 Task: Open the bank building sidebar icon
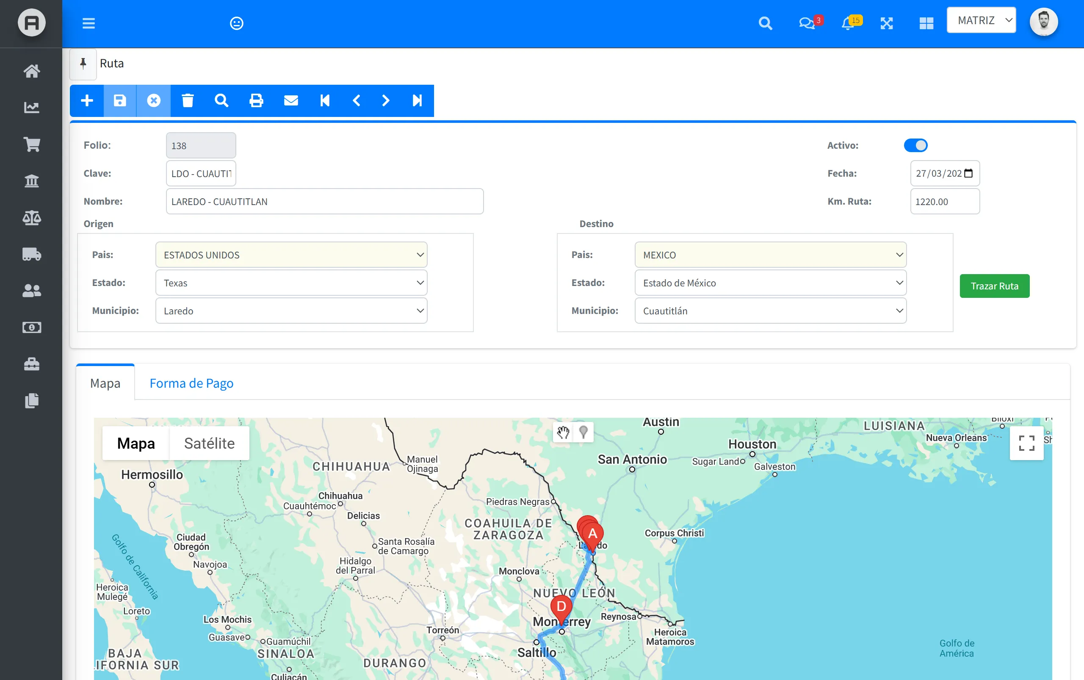tap(31, 181)
